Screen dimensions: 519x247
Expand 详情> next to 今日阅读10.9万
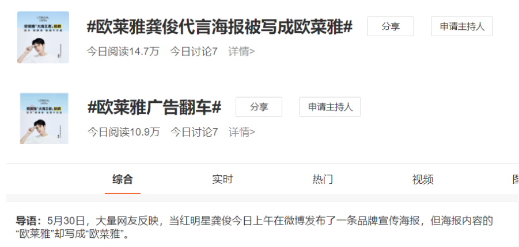click(x=242, y=132)
